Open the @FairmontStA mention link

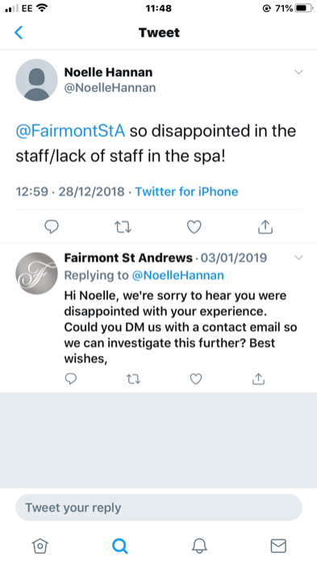point(71,131)
